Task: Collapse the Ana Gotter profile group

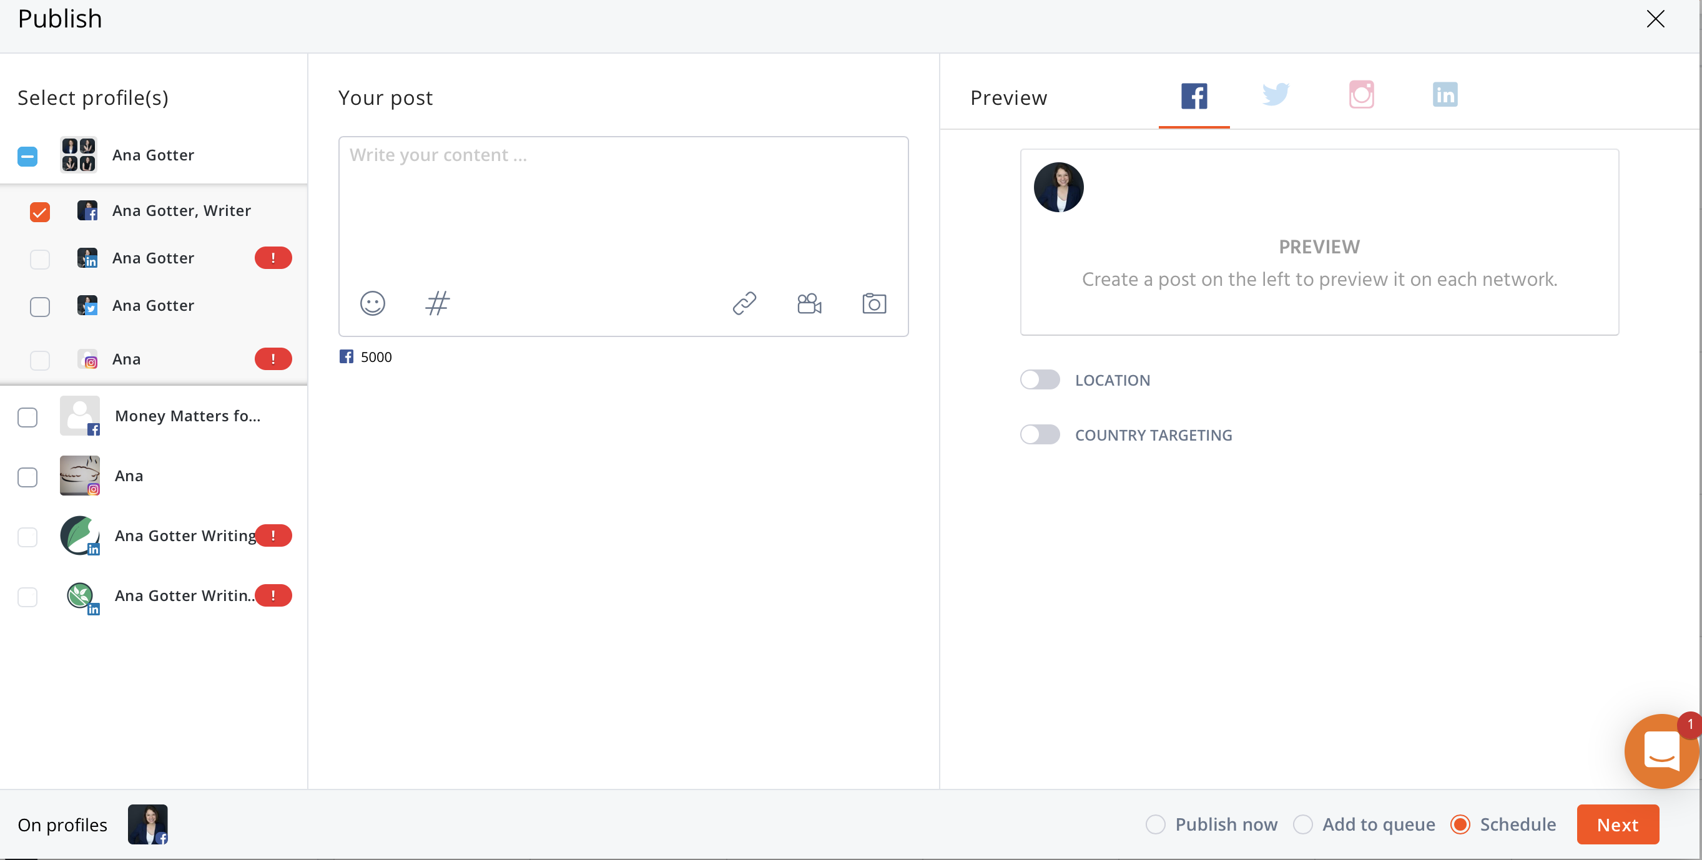Action: 27,155
